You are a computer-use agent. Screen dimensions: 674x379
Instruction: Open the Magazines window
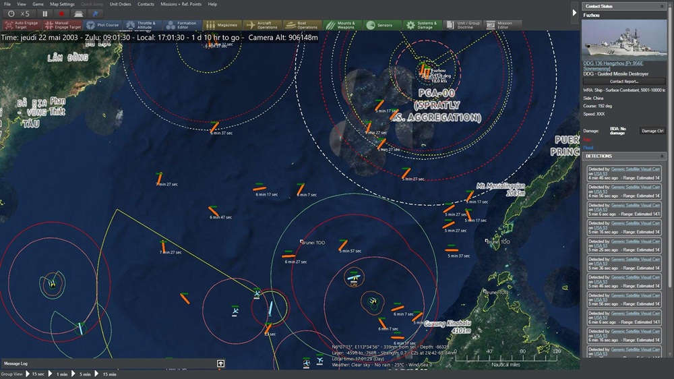[222, 25]
